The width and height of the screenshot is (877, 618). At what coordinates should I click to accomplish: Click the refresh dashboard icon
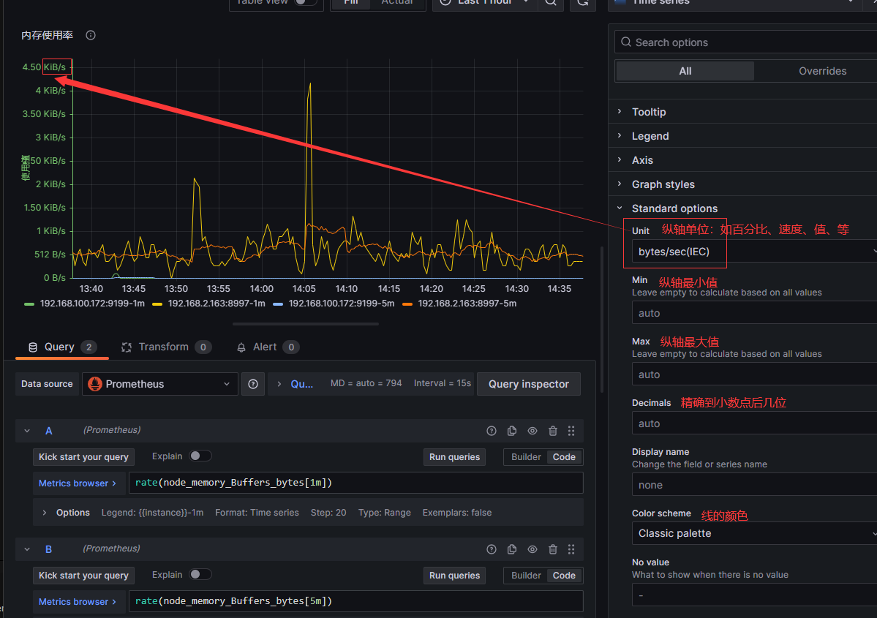(582, 3)
